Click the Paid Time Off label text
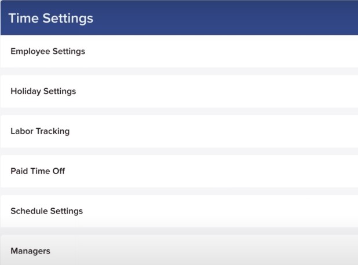Viewport: 358px width, 265px height. (x=38, y=171)
